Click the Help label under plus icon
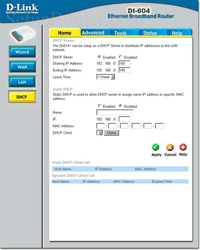This screenshot has height=250, width=200. [183, 154]
